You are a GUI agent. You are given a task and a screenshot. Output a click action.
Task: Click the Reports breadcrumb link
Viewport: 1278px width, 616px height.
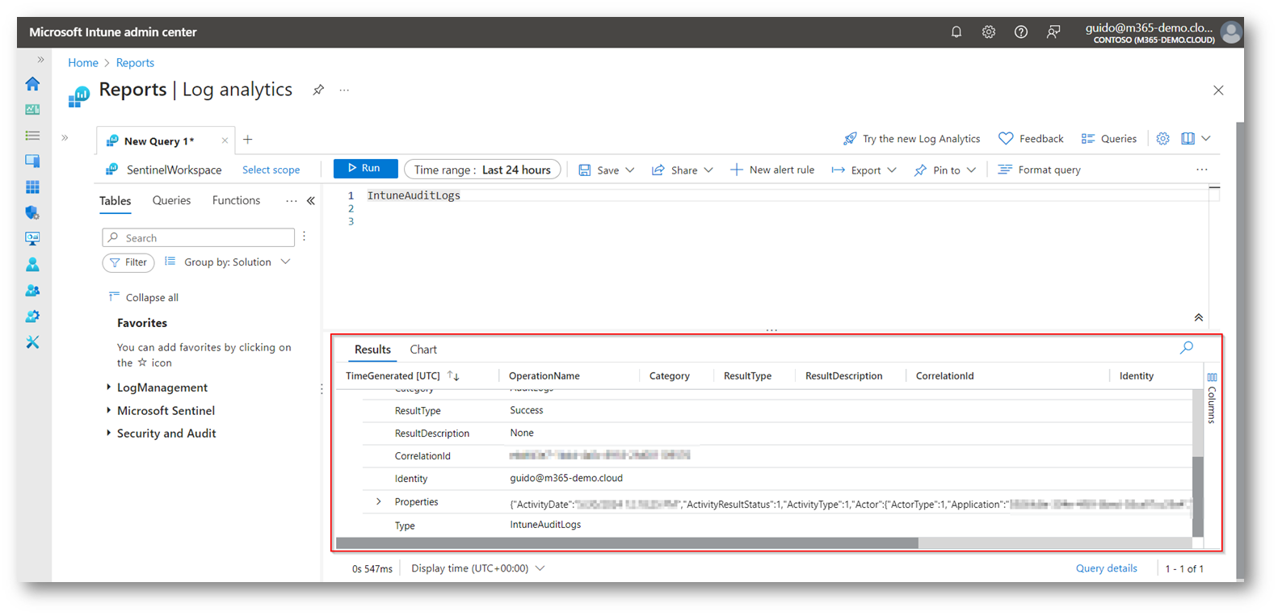(135, 63)
